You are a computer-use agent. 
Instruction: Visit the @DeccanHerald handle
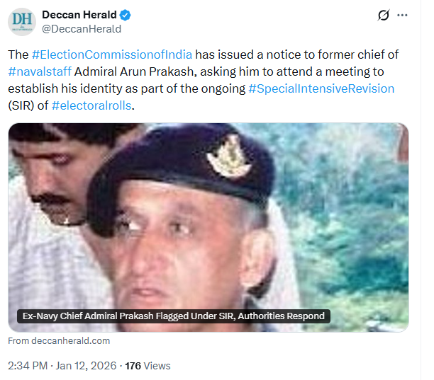[82, 29]
